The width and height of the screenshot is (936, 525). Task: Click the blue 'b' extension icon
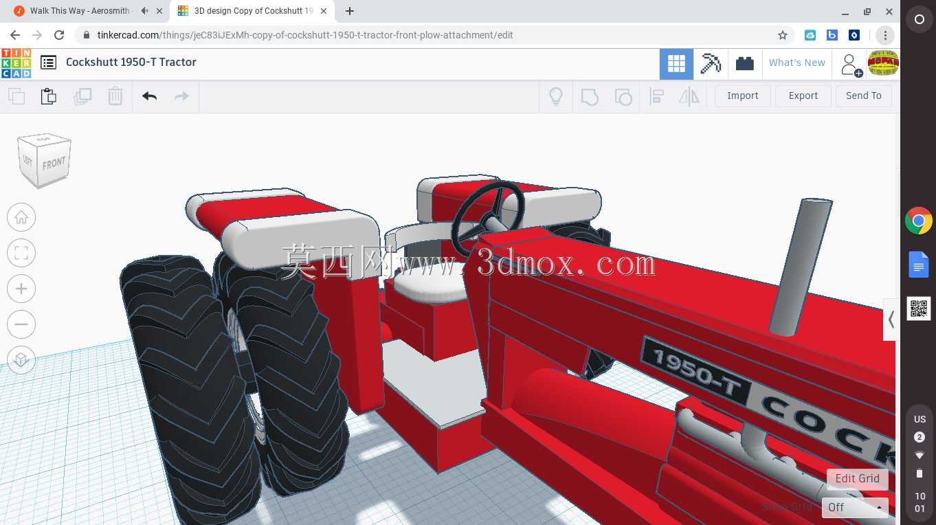point(832,35)
